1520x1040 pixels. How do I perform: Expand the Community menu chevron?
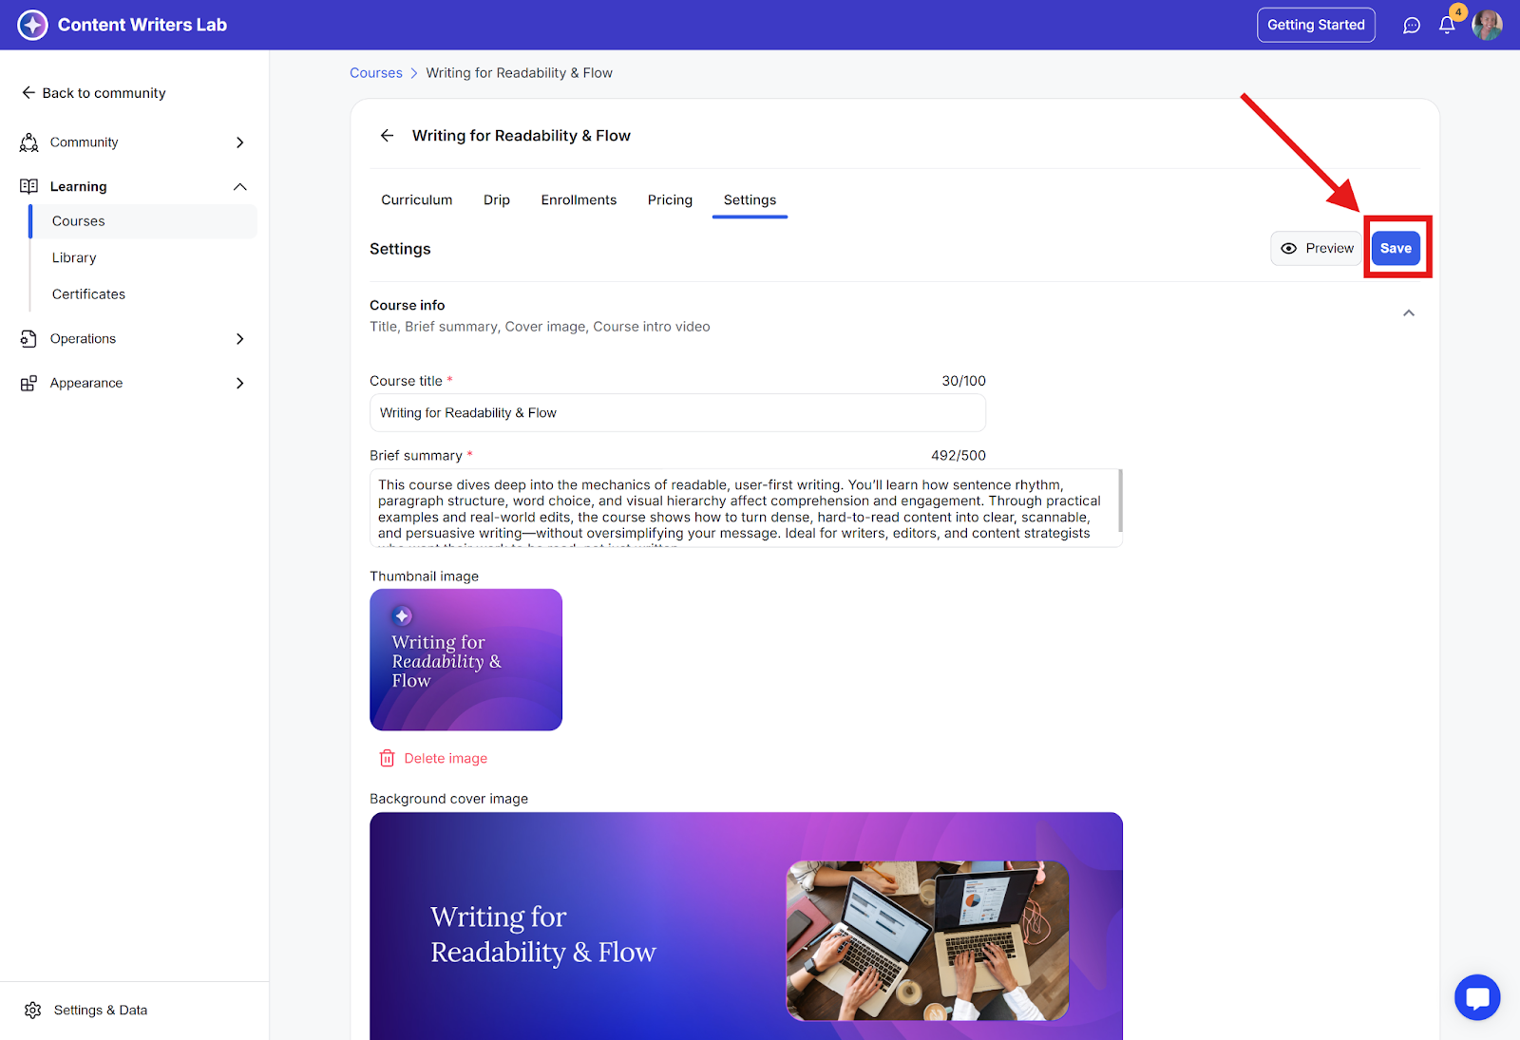240,142
